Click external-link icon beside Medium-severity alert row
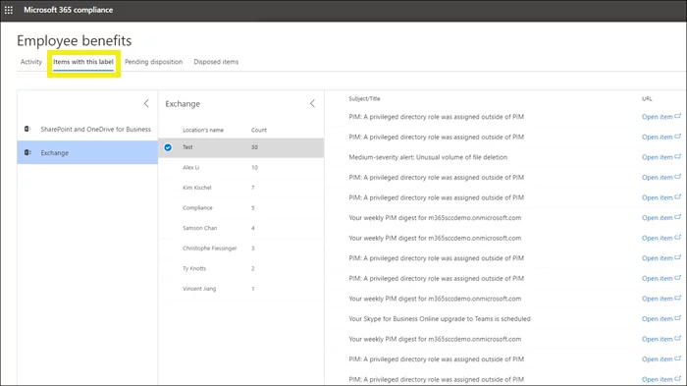The height and width of the screenshot is (386, 687). tap(678, 156)
